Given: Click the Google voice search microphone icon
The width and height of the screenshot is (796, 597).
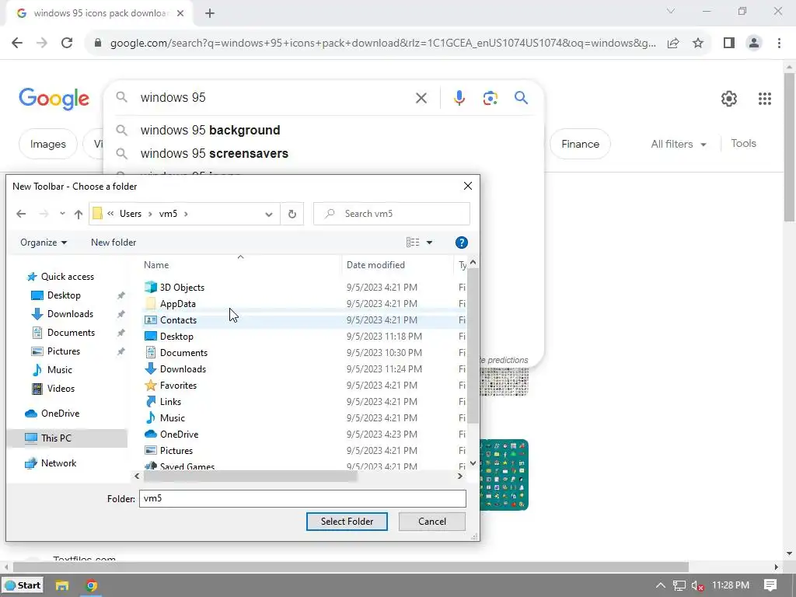Looking at the screenshot, I should (459, 97).
